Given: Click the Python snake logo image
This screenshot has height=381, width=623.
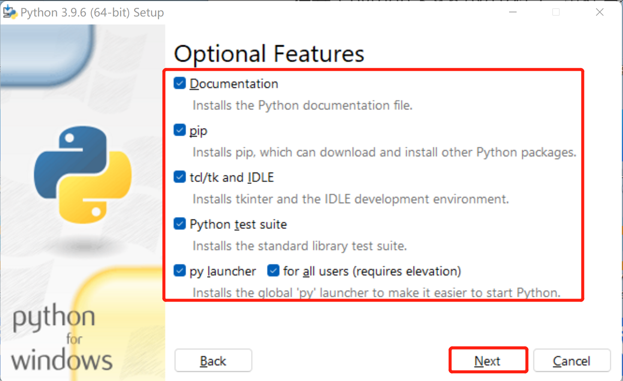Looking at the screenshot, I should click(83, 175).
